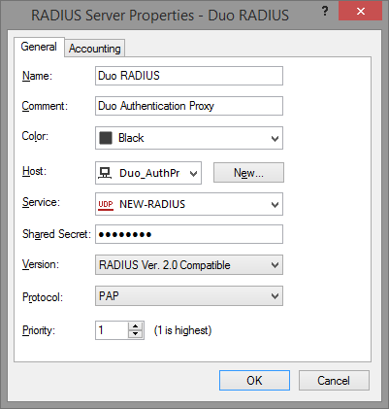389x409 pixels.
Task: Increase priority with the up spinner arrow
Action: click(136, 326)
